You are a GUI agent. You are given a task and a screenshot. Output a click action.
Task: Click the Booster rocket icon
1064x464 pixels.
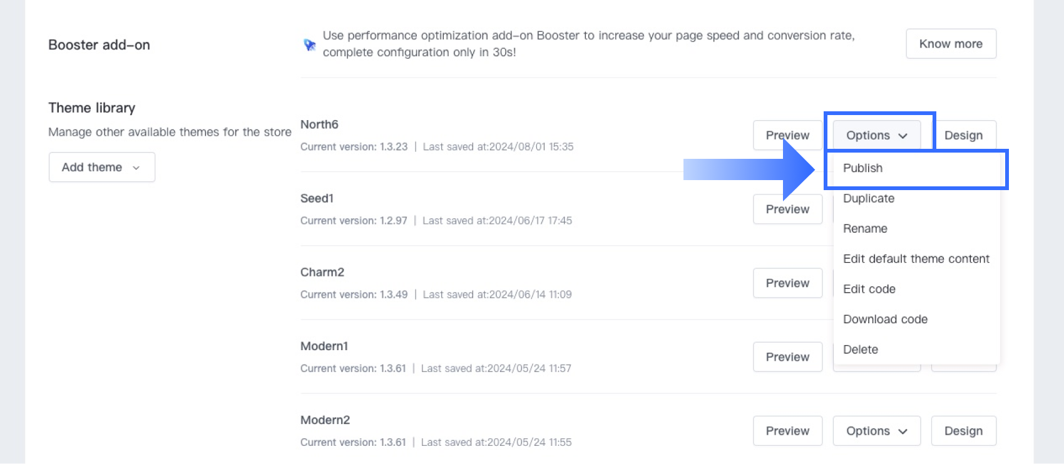309,45
